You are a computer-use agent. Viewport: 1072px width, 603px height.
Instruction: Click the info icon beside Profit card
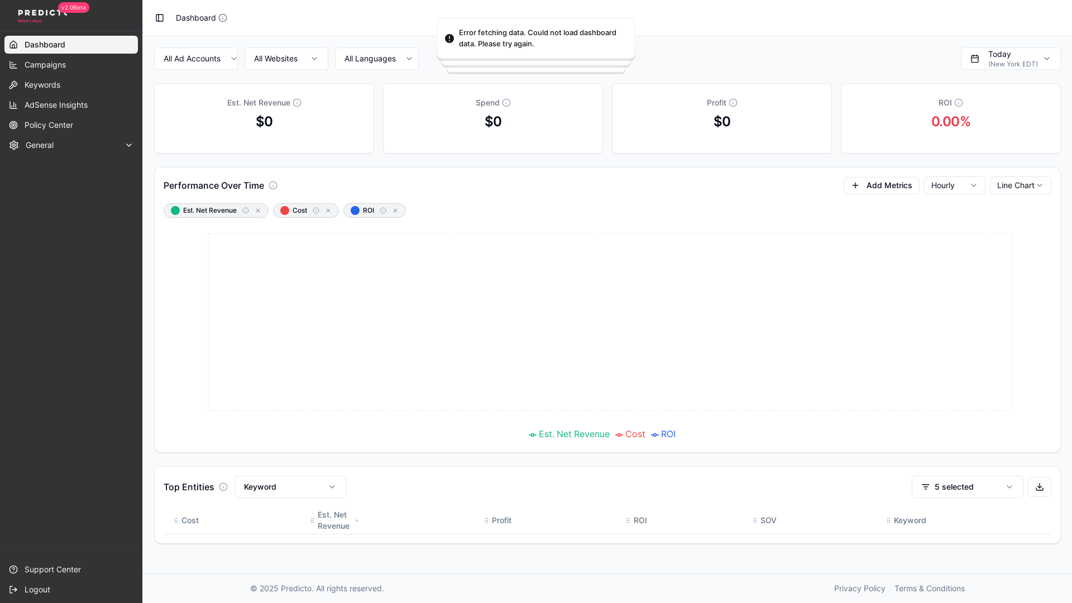733,103
